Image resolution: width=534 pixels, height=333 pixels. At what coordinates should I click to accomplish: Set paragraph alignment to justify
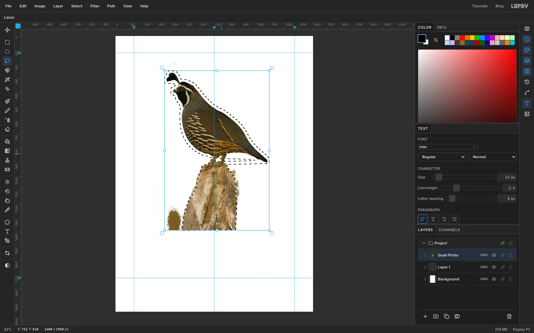click(x=455, y=219)
